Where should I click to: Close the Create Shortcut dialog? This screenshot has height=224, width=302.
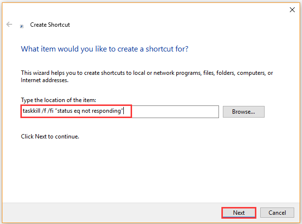pos(292,10)
